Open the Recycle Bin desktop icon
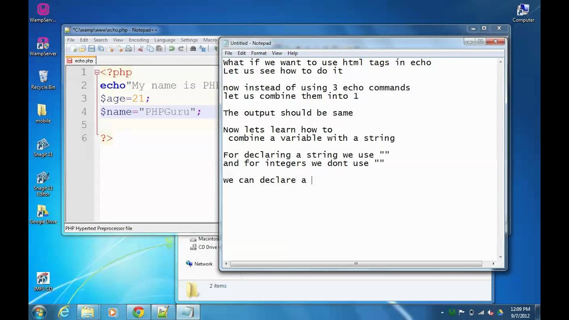569x320 pixels. coord(43,80)
